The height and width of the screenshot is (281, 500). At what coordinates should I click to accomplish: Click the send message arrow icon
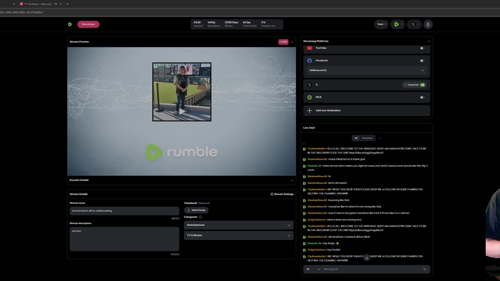point(425,269)
